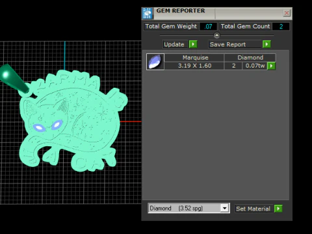Image resolution: width=312 pixels, height=234 pixels.
Task: Click the 0.07tw weight cell
Action: 255,66
